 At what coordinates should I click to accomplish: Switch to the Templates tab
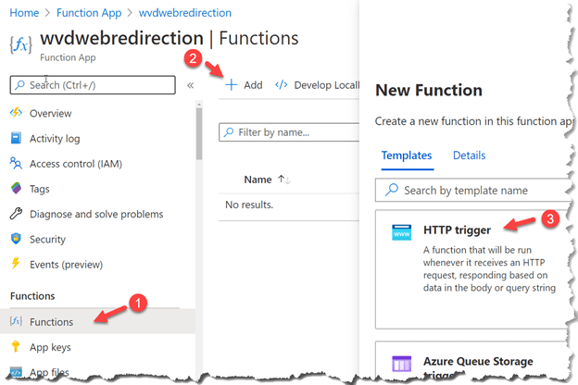407,155
